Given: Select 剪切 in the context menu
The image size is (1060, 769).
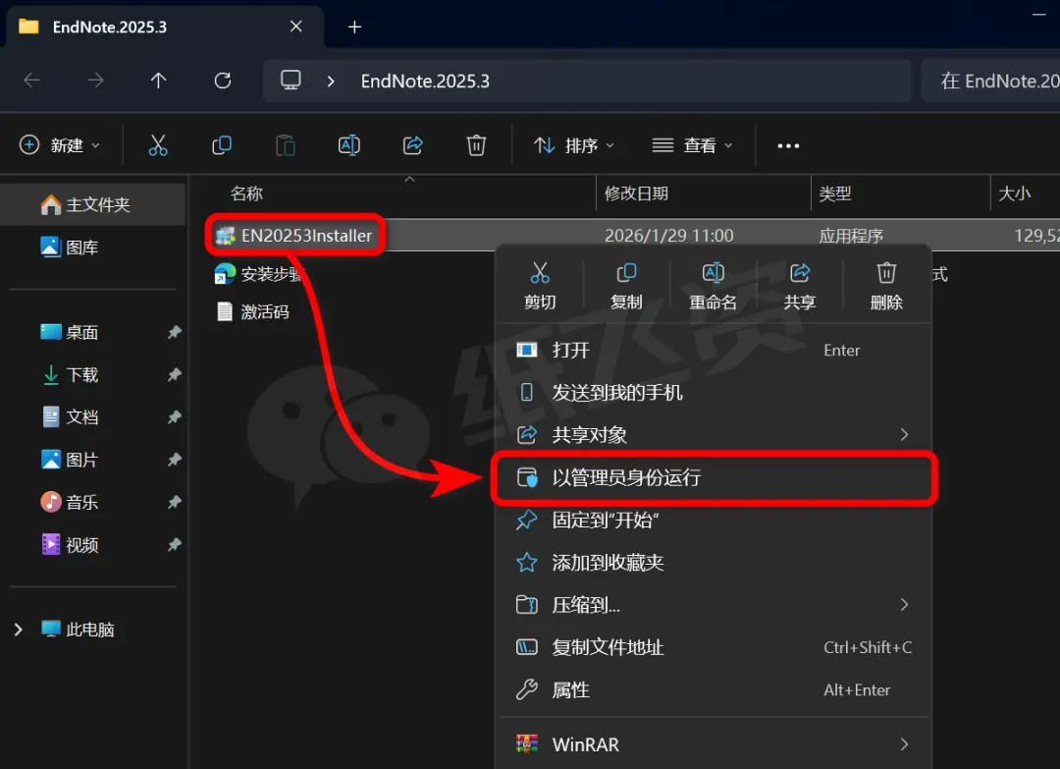Looking at the screenshot, I should [x=540, y=286].
